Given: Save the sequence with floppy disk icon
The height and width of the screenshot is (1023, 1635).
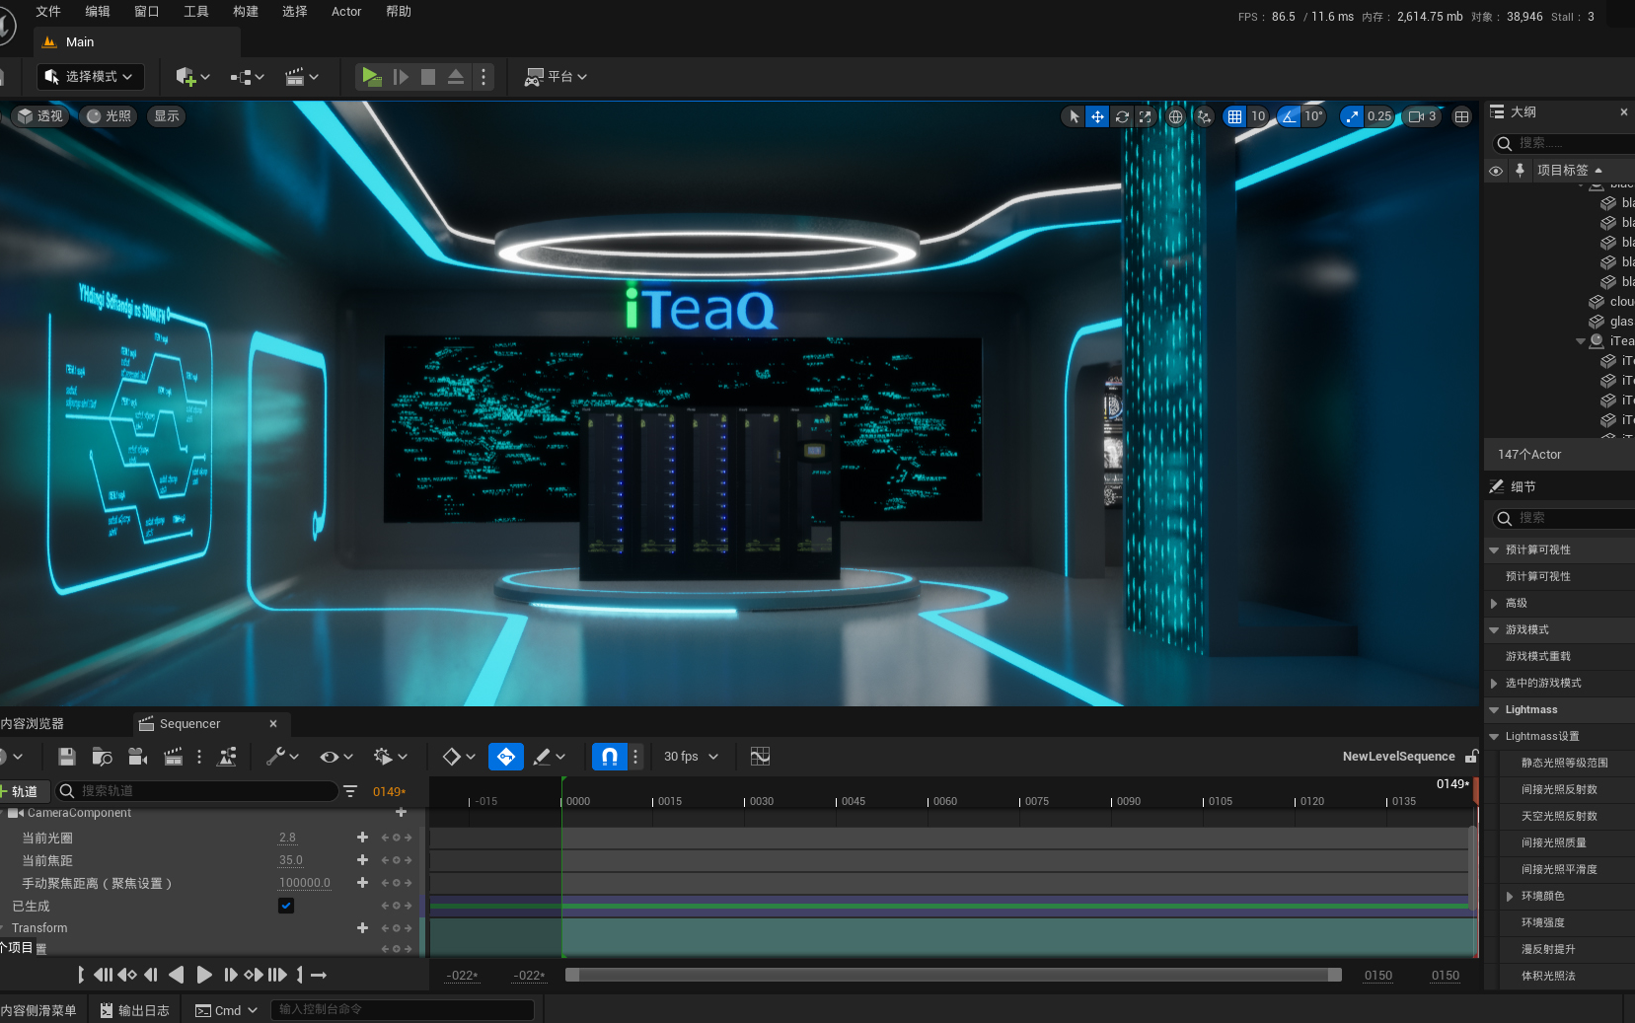Looking at the screenshot, I should point(67,757).
